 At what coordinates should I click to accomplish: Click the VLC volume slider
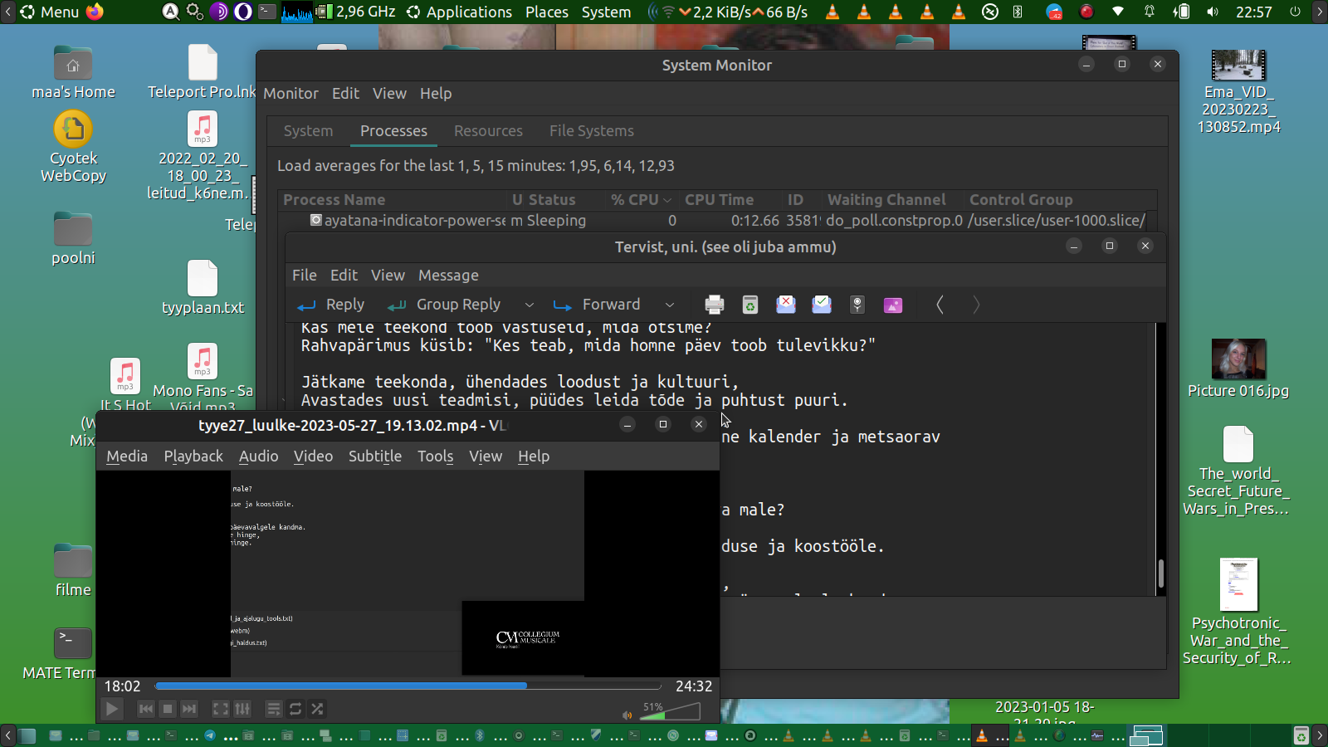pyautogui.click(x=672, y=712)
